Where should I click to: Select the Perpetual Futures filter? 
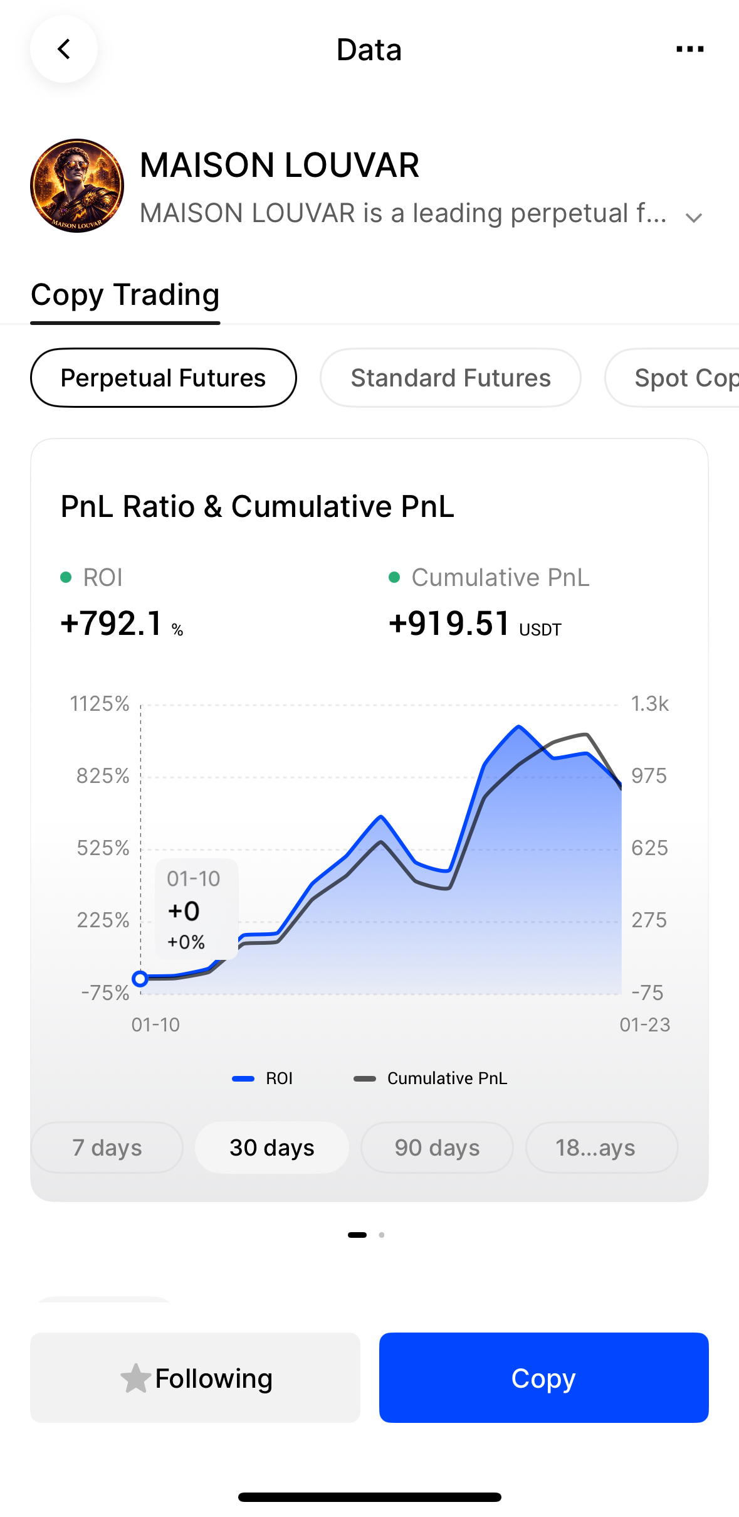pos(163,378)
